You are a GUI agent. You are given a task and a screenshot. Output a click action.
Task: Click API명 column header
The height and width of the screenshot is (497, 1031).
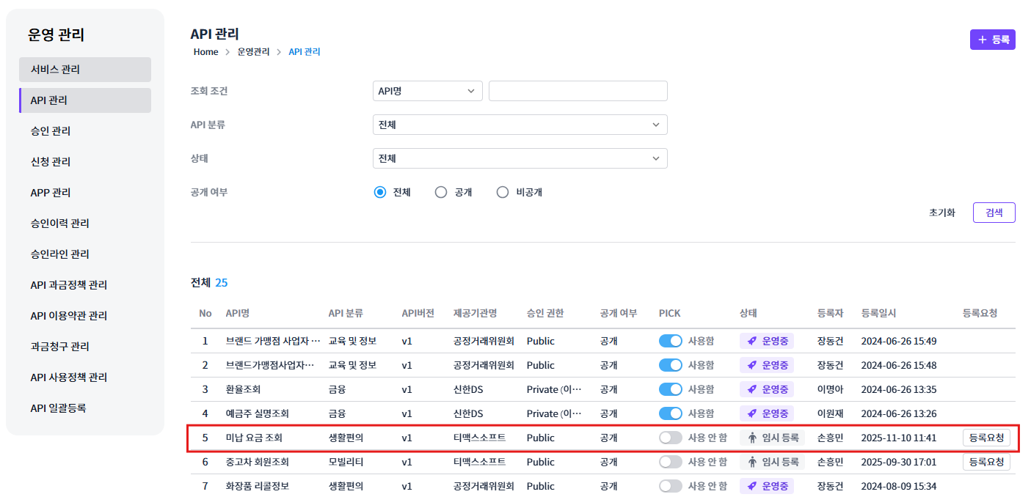tap(238, 313)
